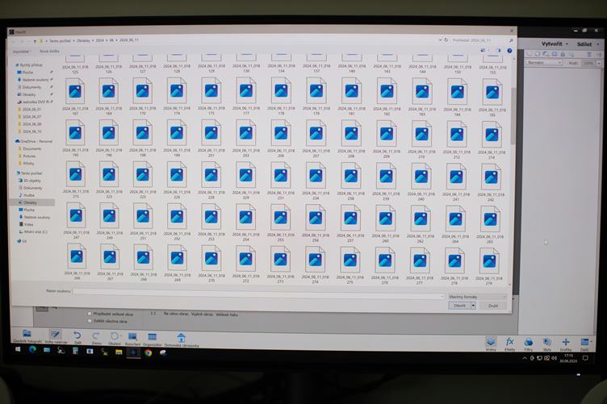Select Tento počítač in sidebar
Image resolution: width=607 pixels, height=404 pixels.
[31, 173]
